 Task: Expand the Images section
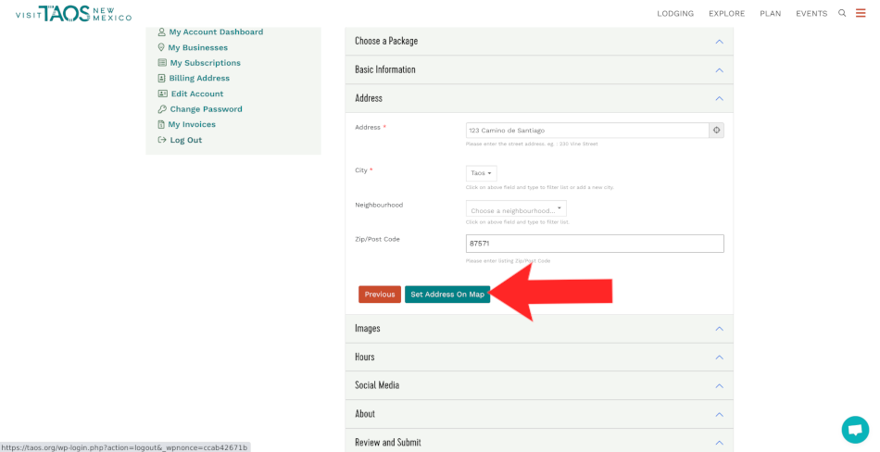538,329
